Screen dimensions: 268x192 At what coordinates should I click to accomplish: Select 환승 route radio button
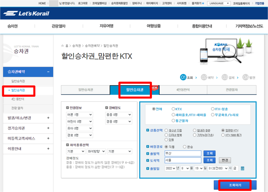(x=184, y=147)
